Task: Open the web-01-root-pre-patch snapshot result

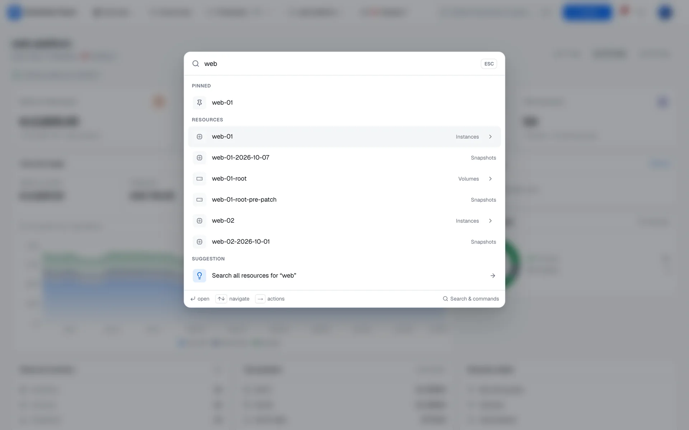Action: click(344, 200)
